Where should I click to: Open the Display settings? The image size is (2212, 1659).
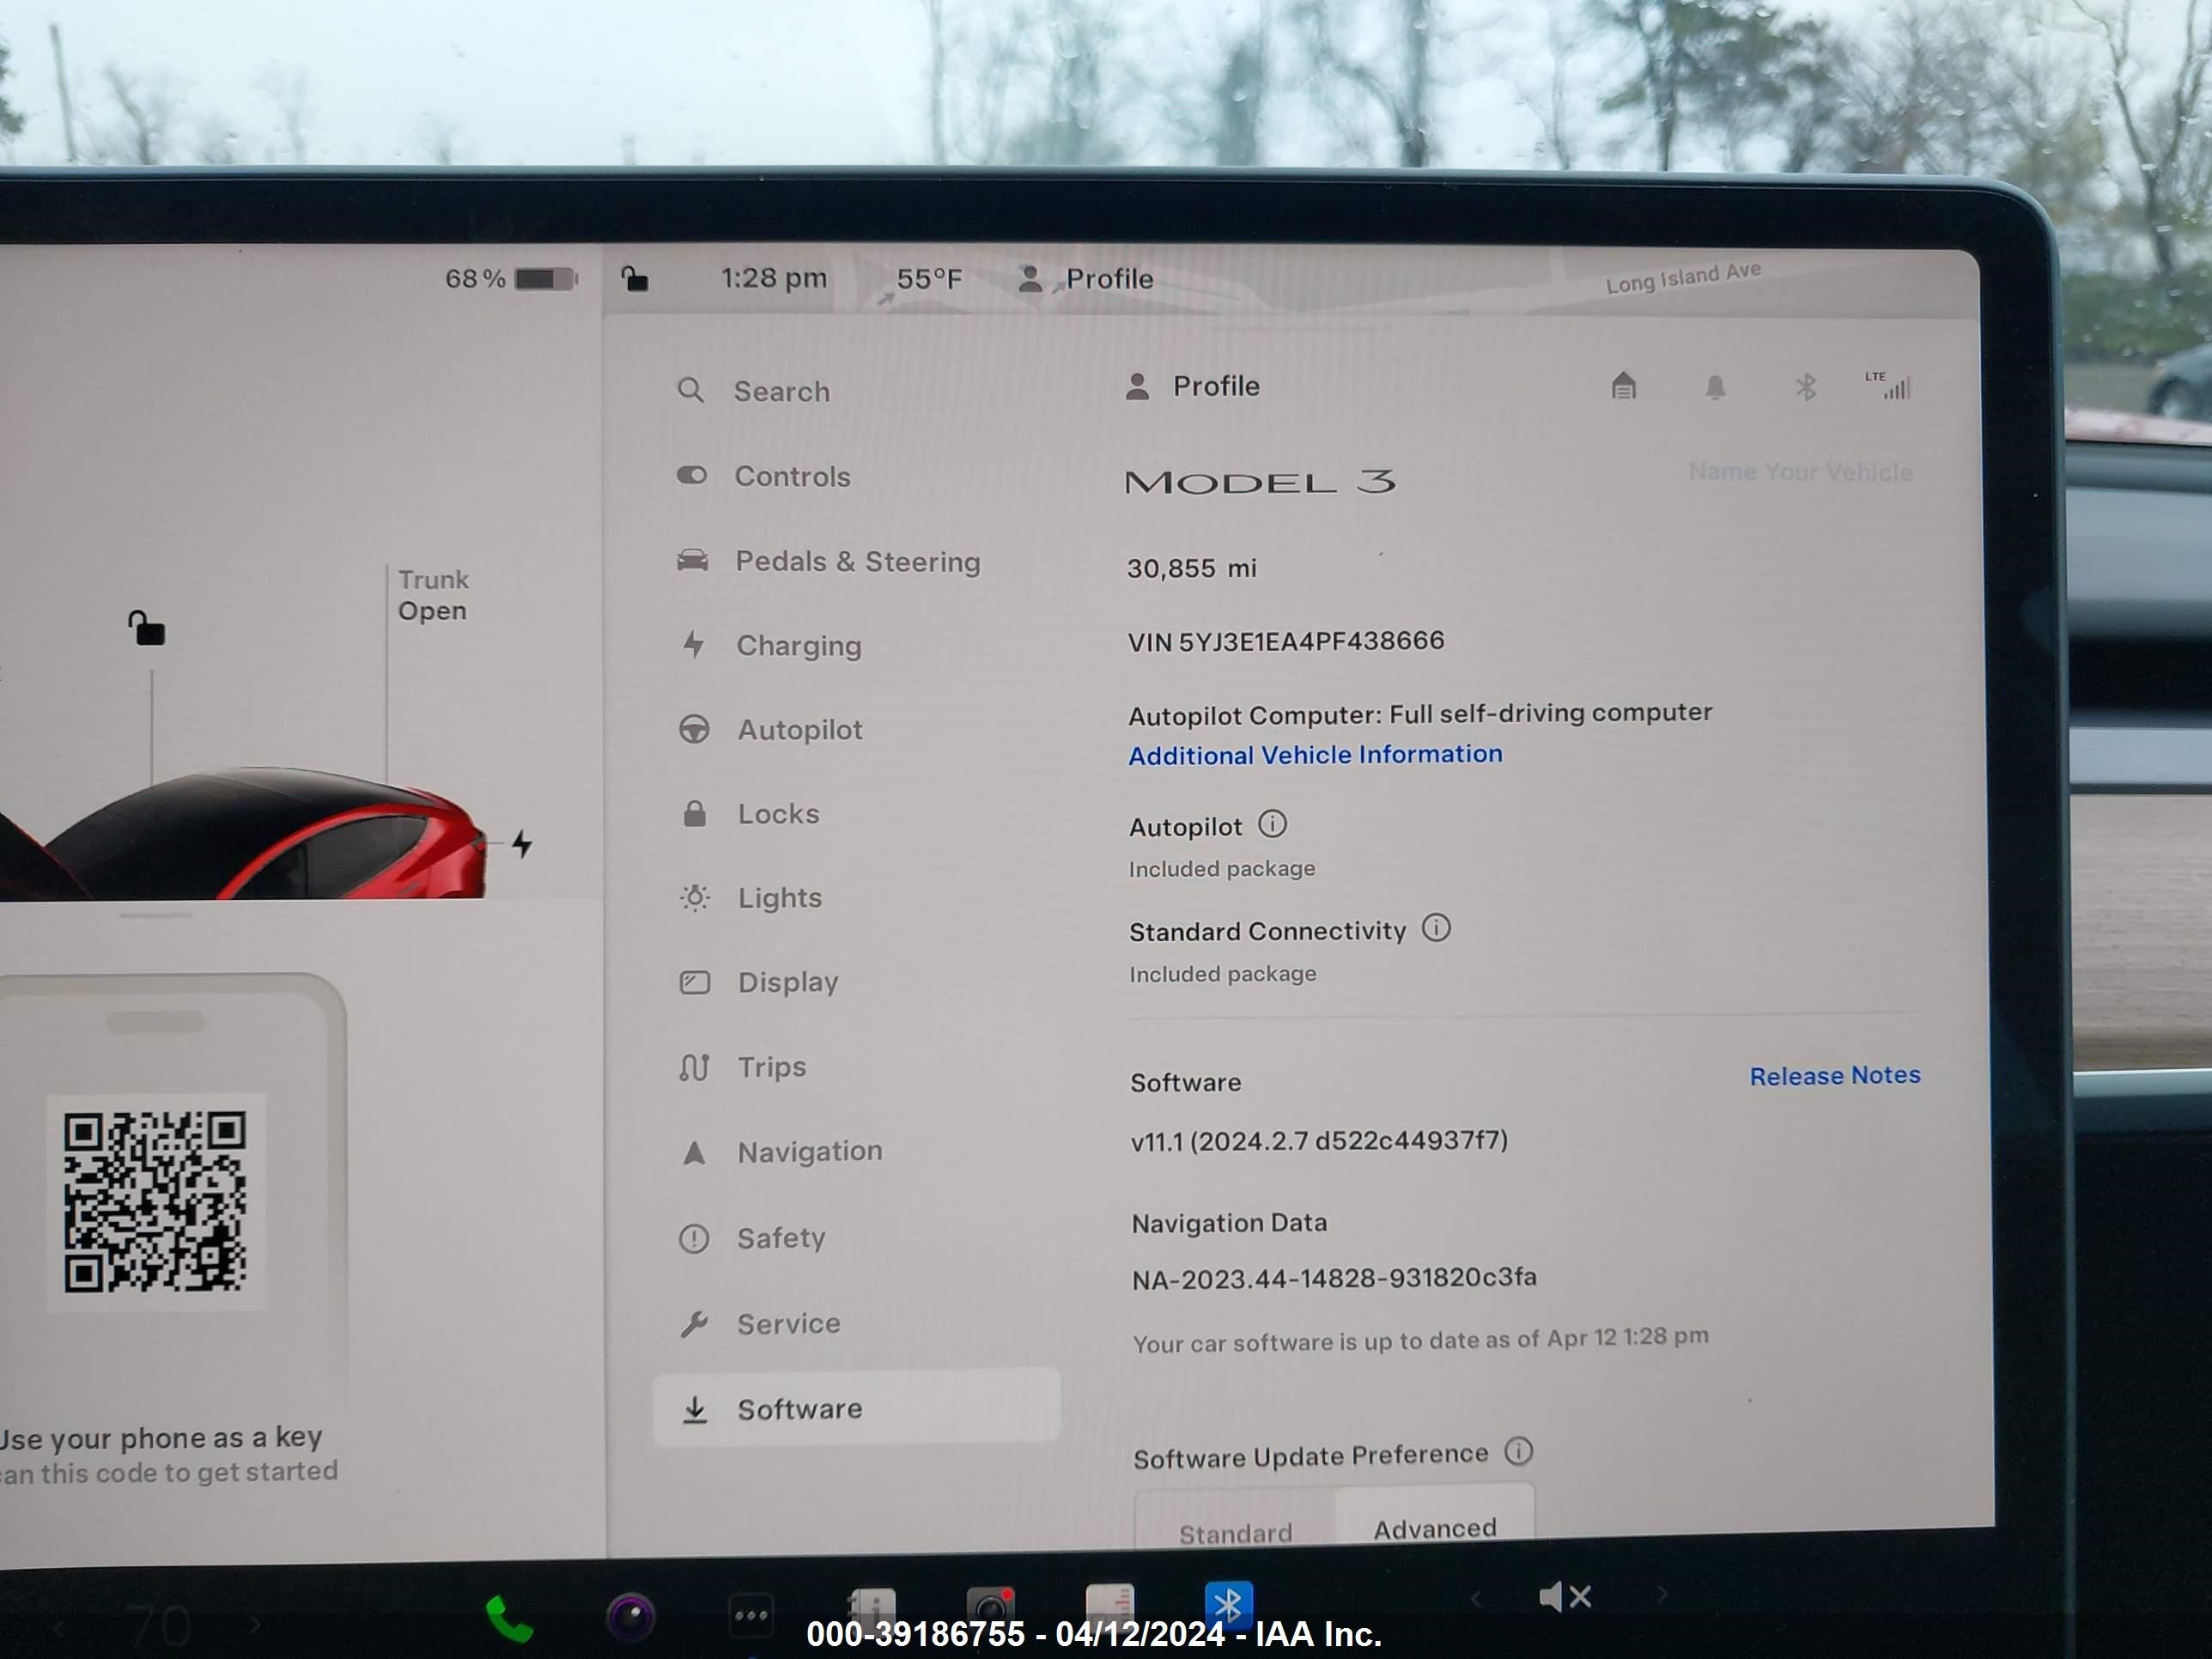(x=759, y=982)
